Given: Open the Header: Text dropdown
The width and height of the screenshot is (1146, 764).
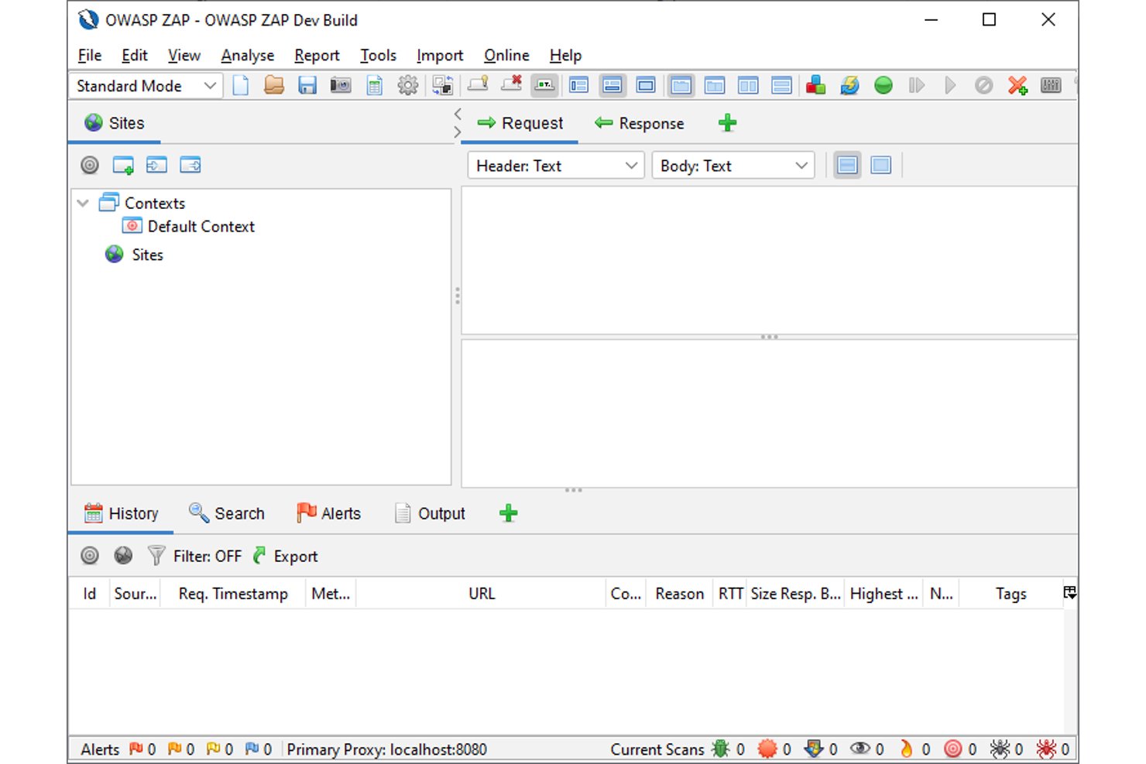Looking at the screenshot, I should click(x=556, y=166).
